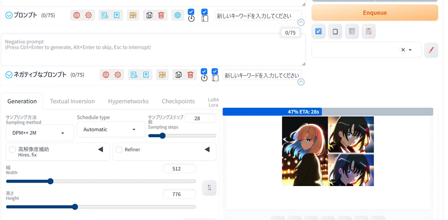Copy keywords using copy icon in プロンプト row
448x220 pixels.
149,15
